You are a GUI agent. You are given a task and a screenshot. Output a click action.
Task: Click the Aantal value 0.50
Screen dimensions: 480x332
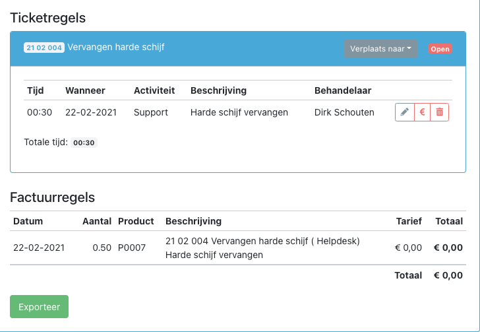pyautogui.click(x=102, y=248)
